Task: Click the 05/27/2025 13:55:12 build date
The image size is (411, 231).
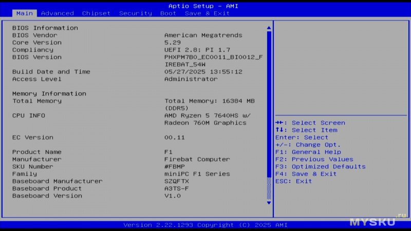Action: pos(203,72)
